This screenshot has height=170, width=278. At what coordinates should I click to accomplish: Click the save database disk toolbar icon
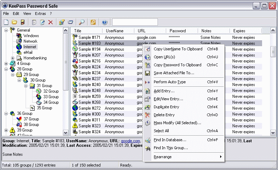23,22
